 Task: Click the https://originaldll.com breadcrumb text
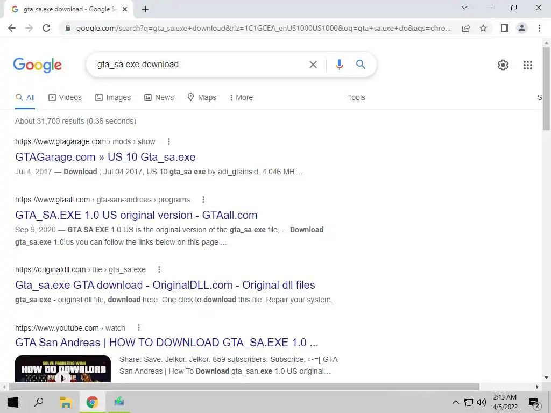50,269
